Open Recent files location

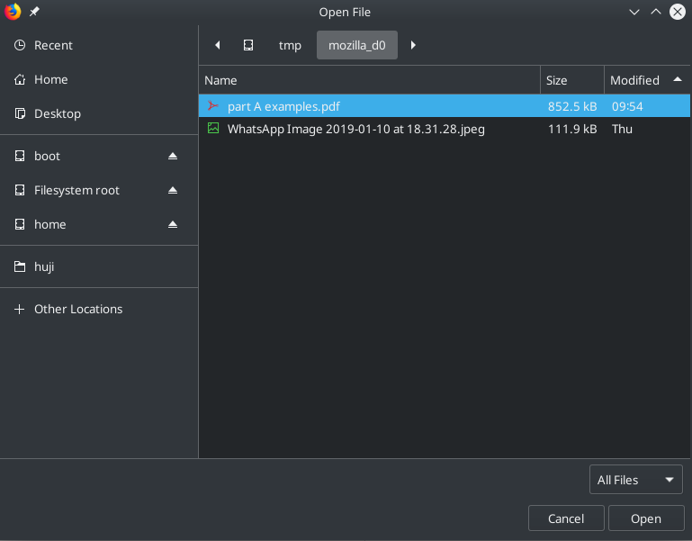point(99,45)
